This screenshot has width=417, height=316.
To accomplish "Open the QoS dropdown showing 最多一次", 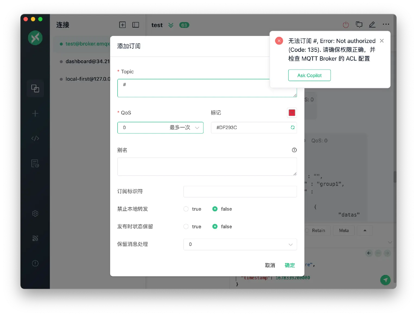I will tap(160, 127).
